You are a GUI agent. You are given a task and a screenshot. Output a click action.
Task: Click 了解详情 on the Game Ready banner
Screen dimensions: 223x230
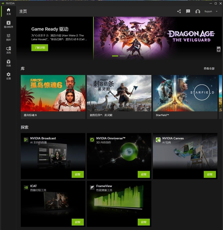coord(39,48)
